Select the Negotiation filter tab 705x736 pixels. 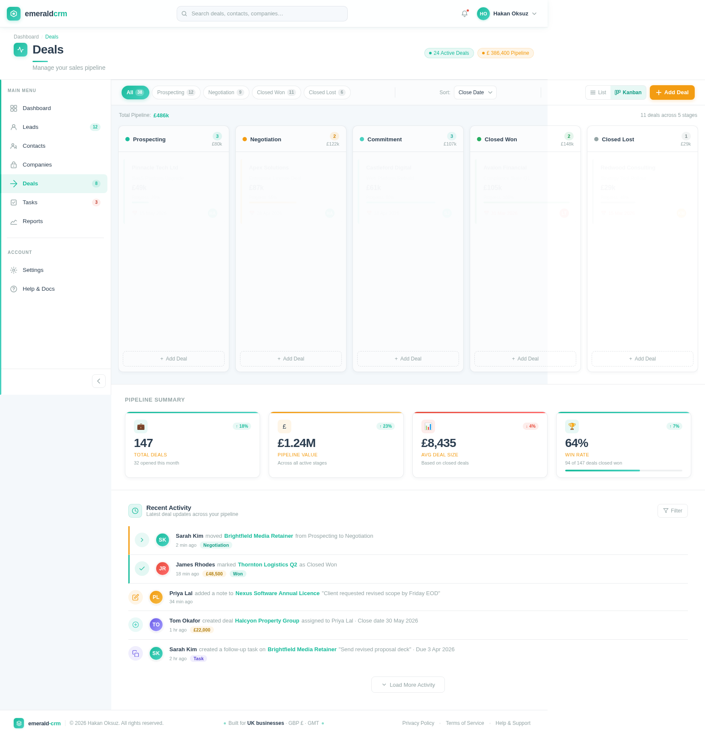click(x=226, y=92)
